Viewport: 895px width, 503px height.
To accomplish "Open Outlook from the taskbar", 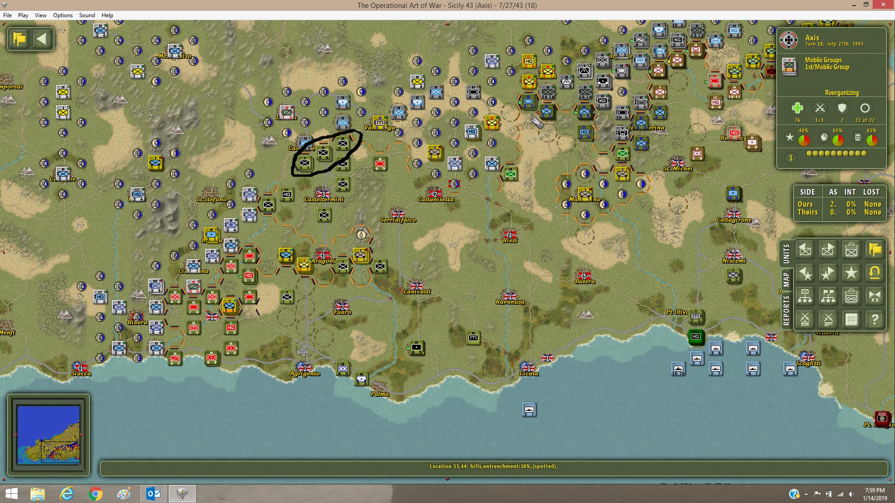I will (153, 494).
